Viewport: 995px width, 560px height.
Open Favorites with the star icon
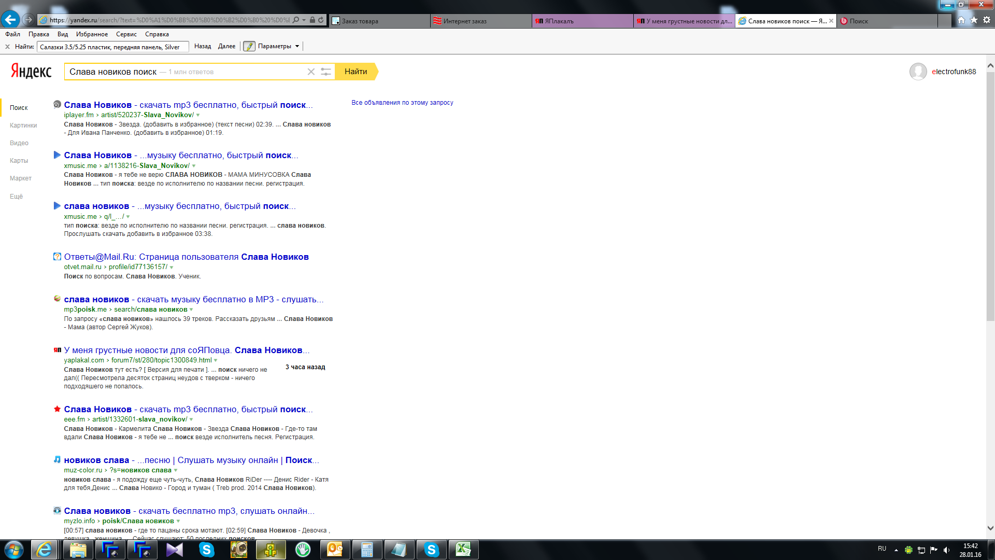click(974, 20)
